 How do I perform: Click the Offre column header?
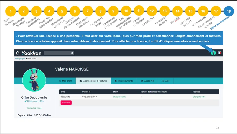63,92
